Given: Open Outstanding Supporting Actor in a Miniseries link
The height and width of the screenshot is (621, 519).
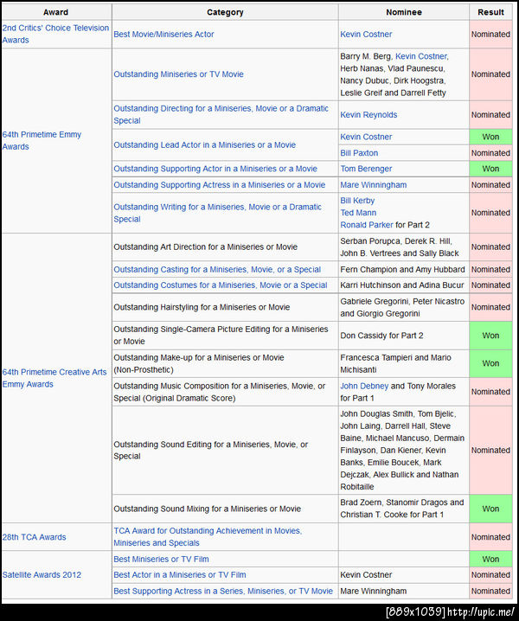Looking at the screenshot, I should (215, 169).
